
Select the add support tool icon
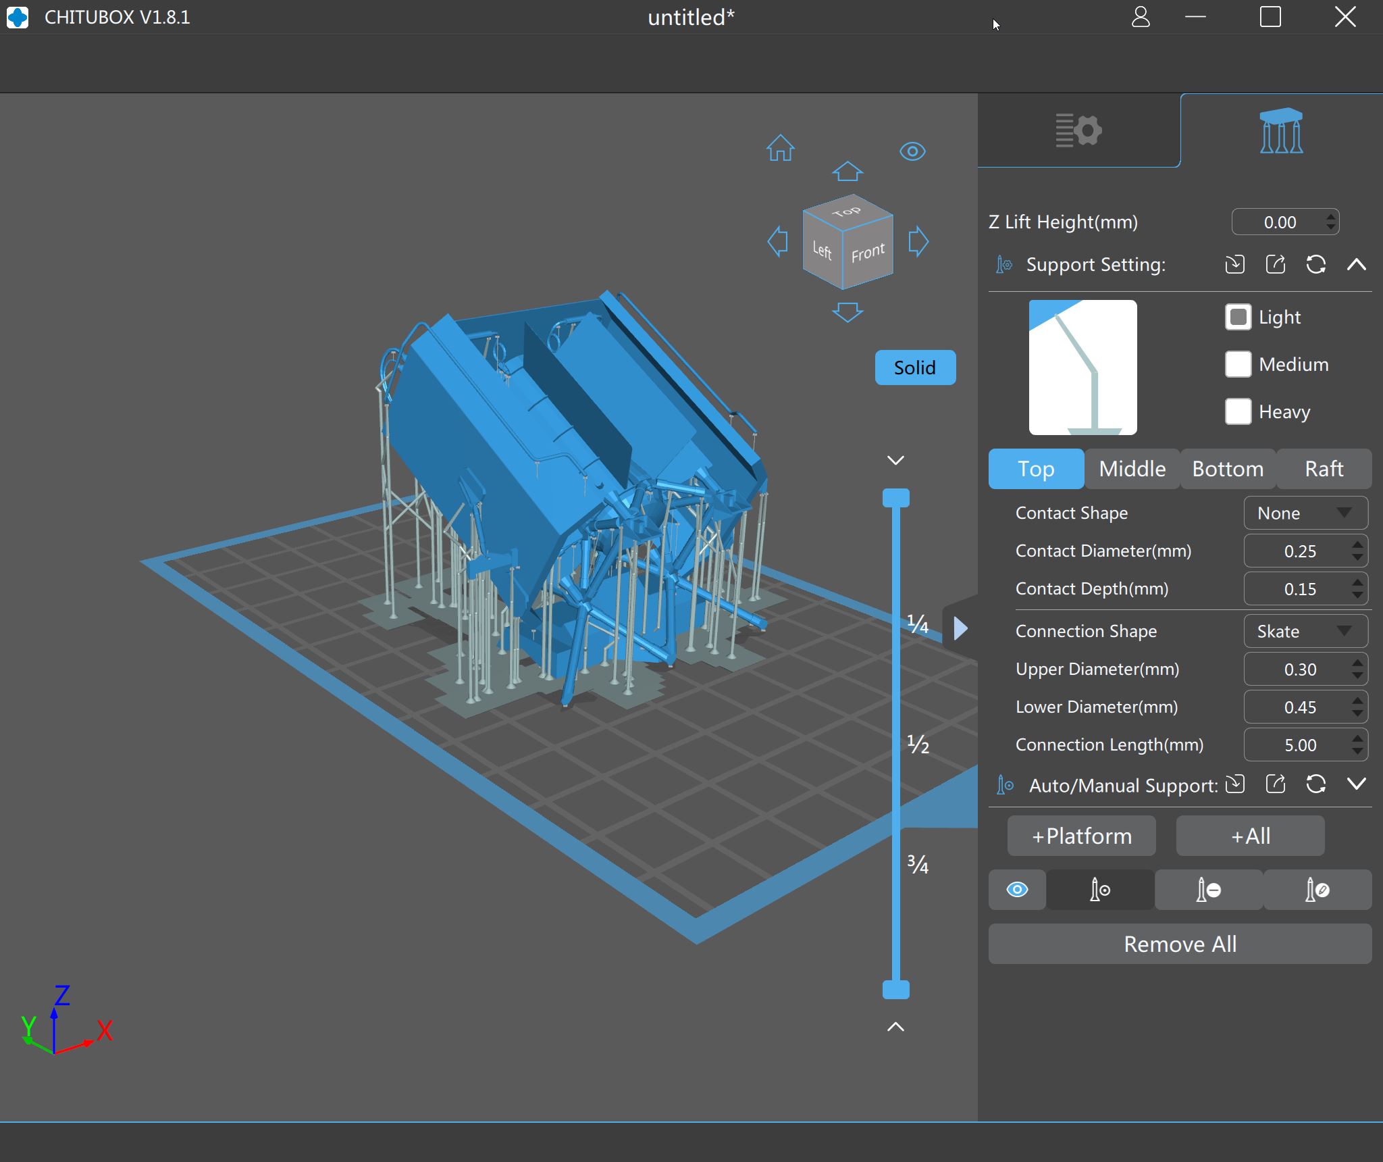(x=1100, y=890)
